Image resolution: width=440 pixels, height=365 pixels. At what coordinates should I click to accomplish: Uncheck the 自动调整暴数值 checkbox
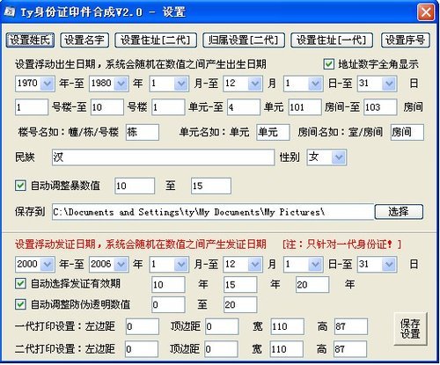click(x=20, y=186)
